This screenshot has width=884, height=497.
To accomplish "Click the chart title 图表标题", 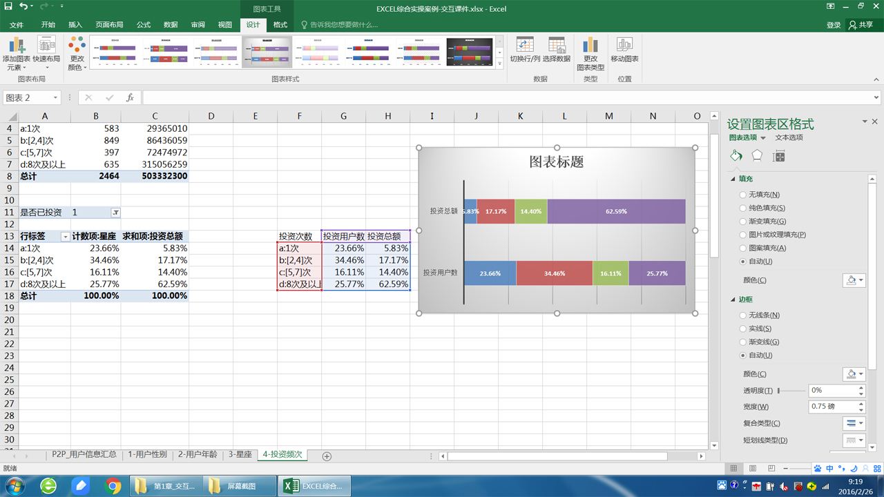I will (557, 162).
